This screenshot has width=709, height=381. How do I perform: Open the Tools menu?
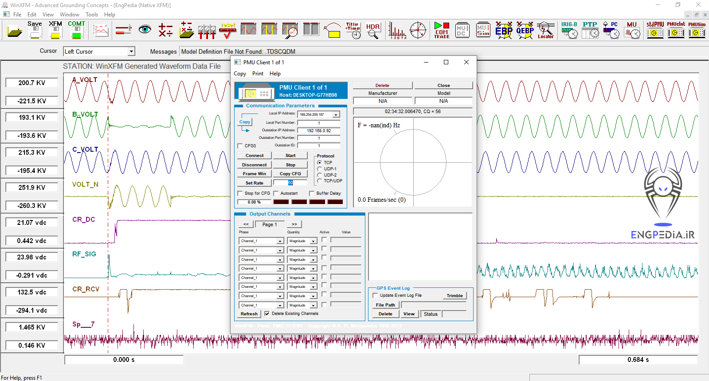click(x=92, y=15)
